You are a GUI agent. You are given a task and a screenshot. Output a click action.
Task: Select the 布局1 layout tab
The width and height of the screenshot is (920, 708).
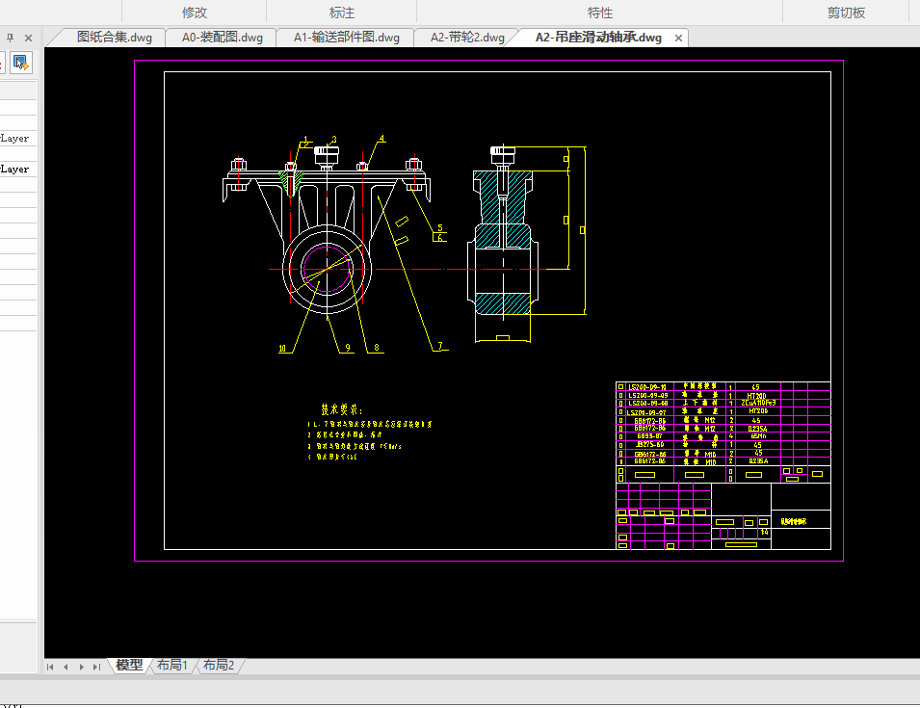click(x=172, y=666)
